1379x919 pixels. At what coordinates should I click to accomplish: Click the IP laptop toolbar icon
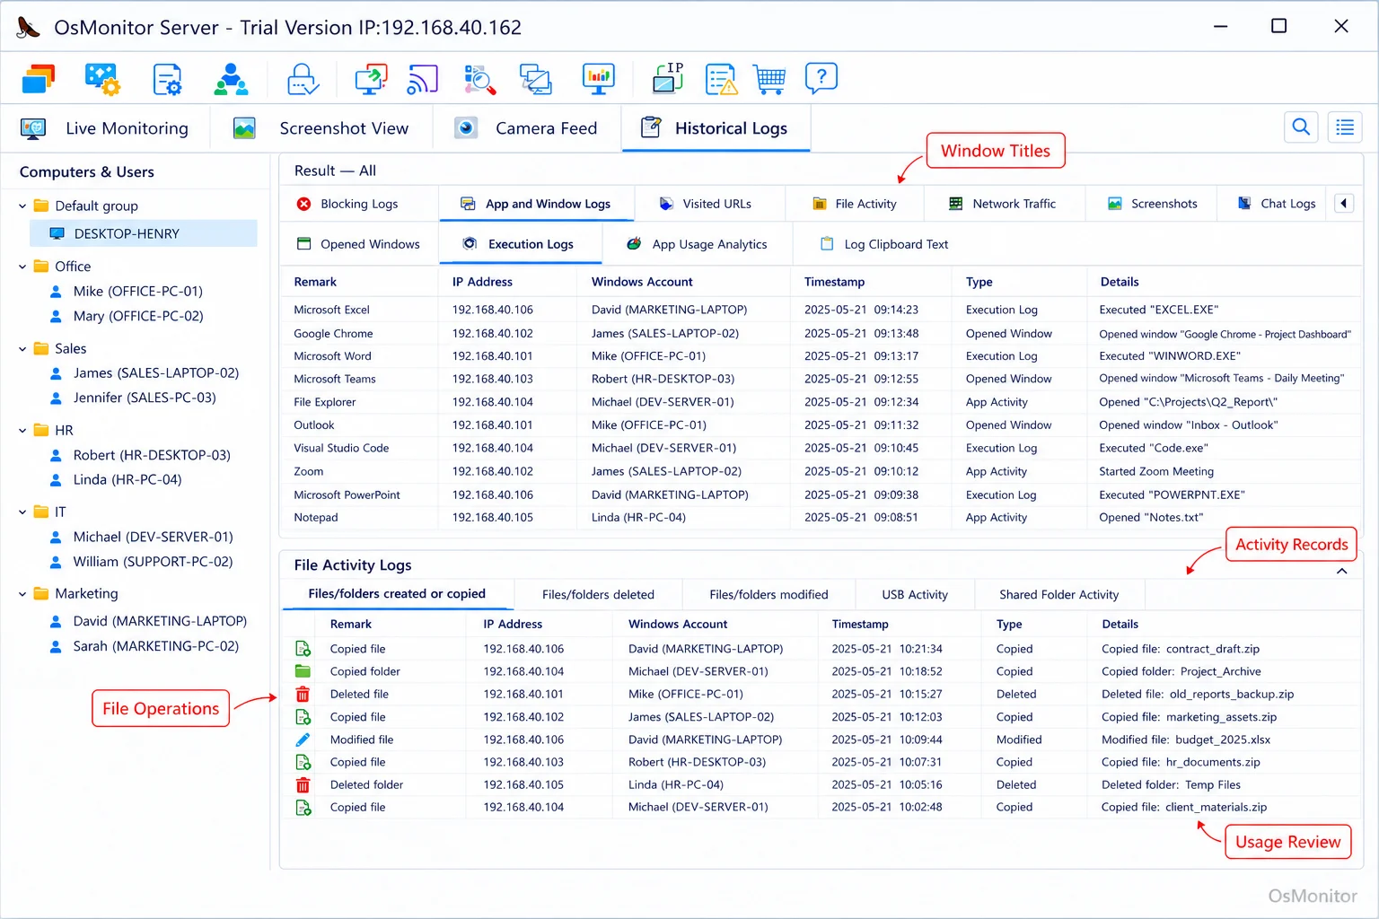[x=668, y=79]
